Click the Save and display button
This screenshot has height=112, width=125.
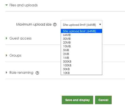pyautogui.click(x=77, y=100)
